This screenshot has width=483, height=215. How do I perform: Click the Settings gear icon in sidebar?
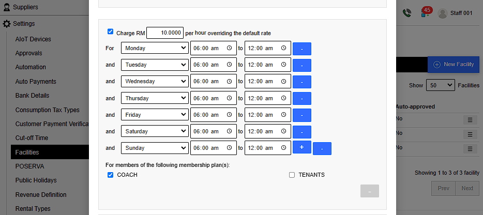[7, 24]
